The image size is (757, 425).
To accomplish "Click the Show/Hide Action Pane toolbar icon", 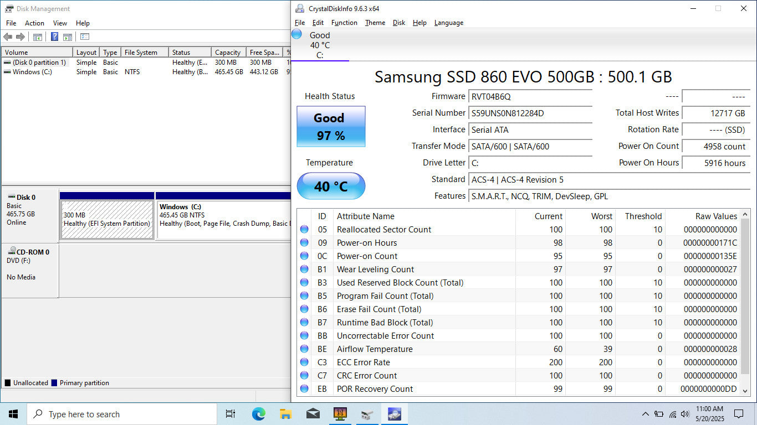I will coord(67,37).
